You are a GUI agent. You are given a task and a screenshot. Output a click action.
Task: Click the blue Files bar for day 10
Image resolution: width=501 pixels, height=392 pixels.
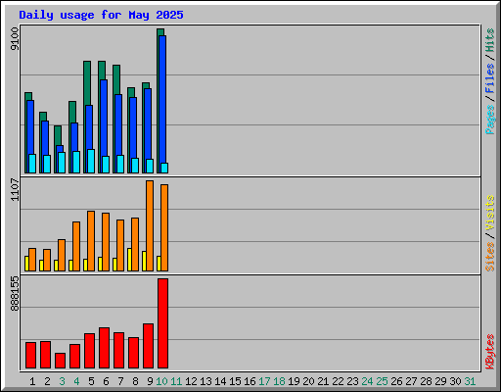[162, 99]
